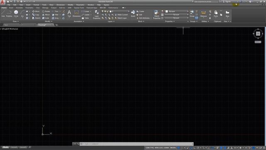Toggle layer lock icon
This screenshot has height=150, width=266.
(108, 11)
